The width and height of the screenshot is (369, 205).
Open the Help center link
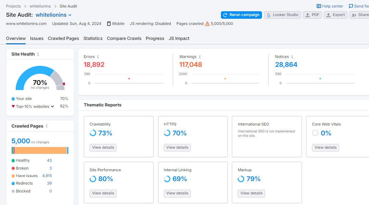point(330,6)
